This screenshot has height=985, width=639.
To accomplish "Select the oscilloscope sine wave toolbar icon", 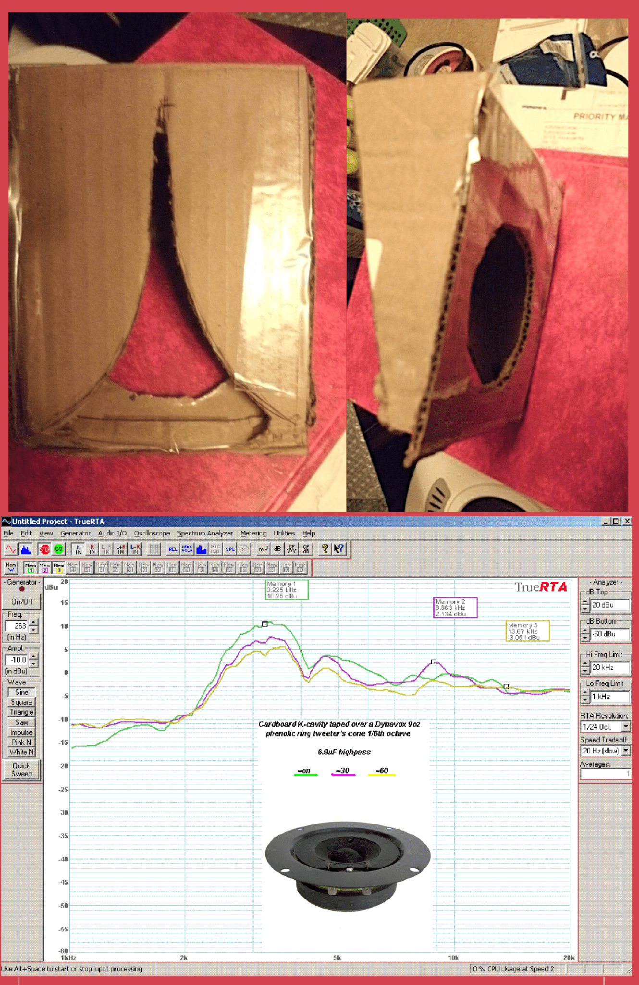I will 11,549.
